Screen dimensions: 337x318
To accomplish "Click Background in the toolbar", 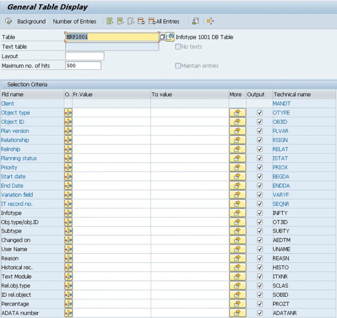I will (x=31, y=21).
